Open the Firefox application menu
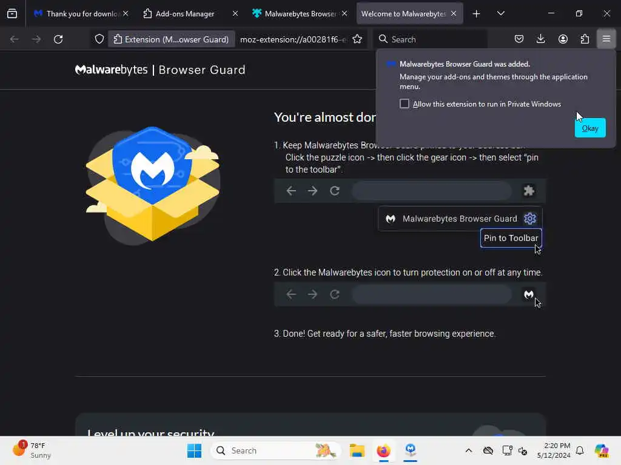Image resolution: width=621 pixels, height=465 pixels. (x=606, y=39)
